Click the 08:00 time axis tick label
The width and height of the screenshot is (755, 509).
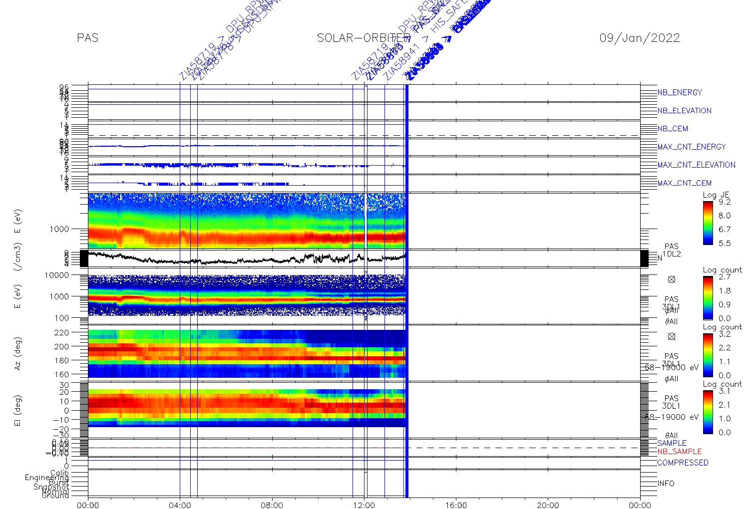point(272,505)
